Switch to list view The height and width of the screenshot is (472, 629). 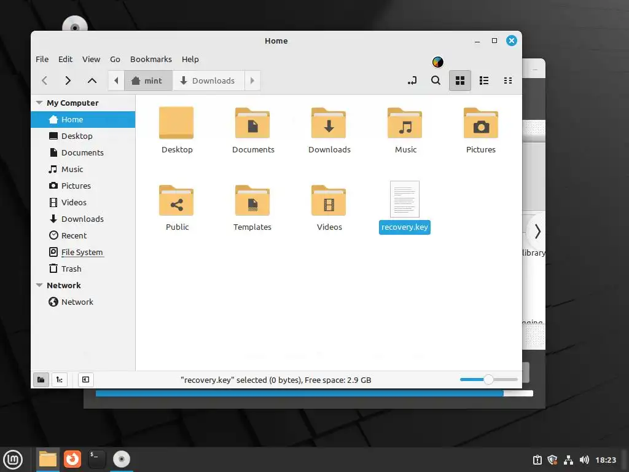pyautogui.click(x=484, y=81)
